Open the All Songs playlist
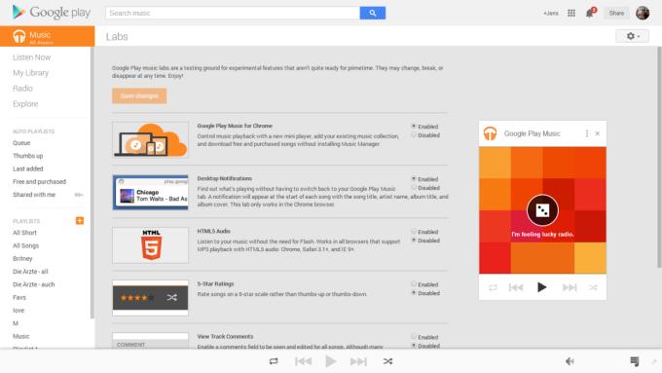The image size is (662, 373). (25, 245)
